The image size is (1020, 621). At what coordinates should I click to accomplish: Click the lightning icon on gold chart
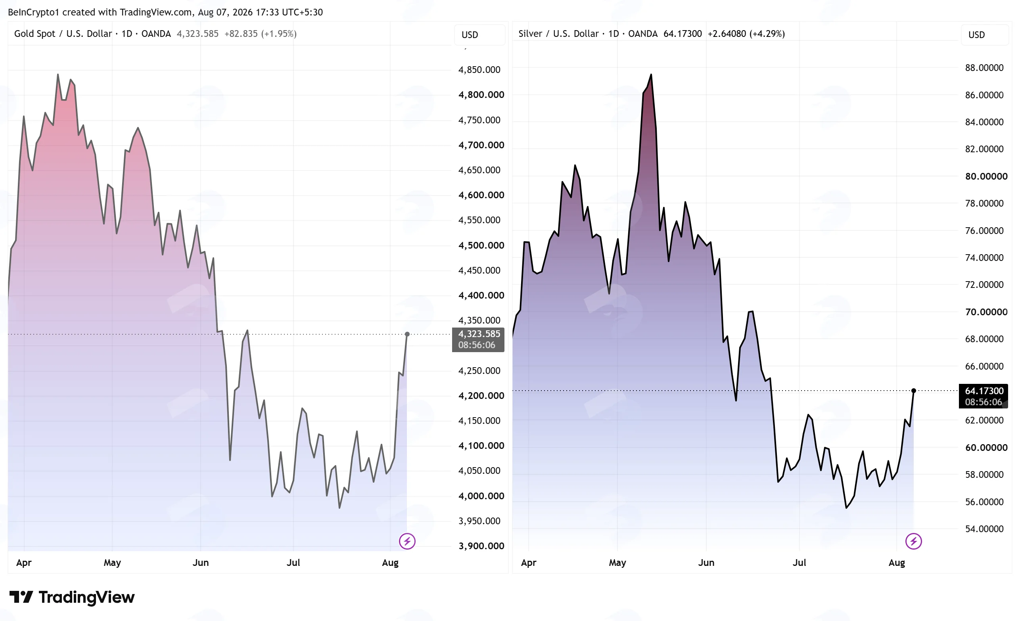[407, 541]
